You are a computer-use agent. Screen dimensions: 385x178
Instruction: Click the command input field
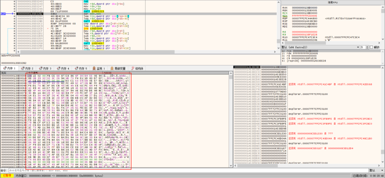click(188, 171)
